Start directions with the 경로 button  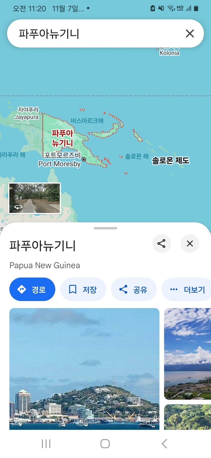pos(32,289)
